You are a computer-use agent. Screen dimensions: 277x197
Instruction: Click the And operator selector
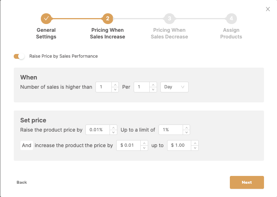point(27,145)
